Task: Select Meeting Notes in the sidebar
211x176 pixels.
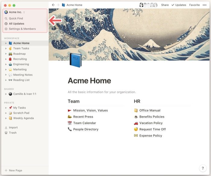Action: (x=23, y=75)
